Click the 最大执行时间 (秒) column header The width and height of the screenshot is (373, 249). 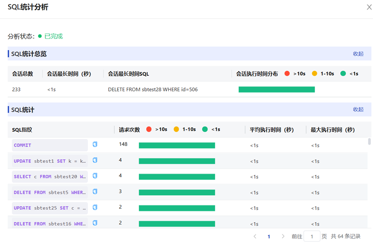tap(332, 130)
